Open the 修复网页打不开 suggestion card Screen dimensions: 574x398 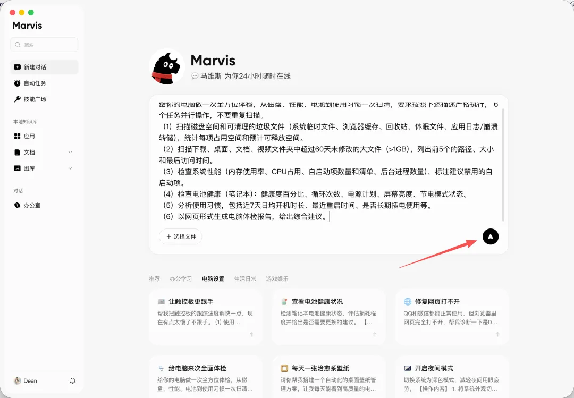coord(452,317)
